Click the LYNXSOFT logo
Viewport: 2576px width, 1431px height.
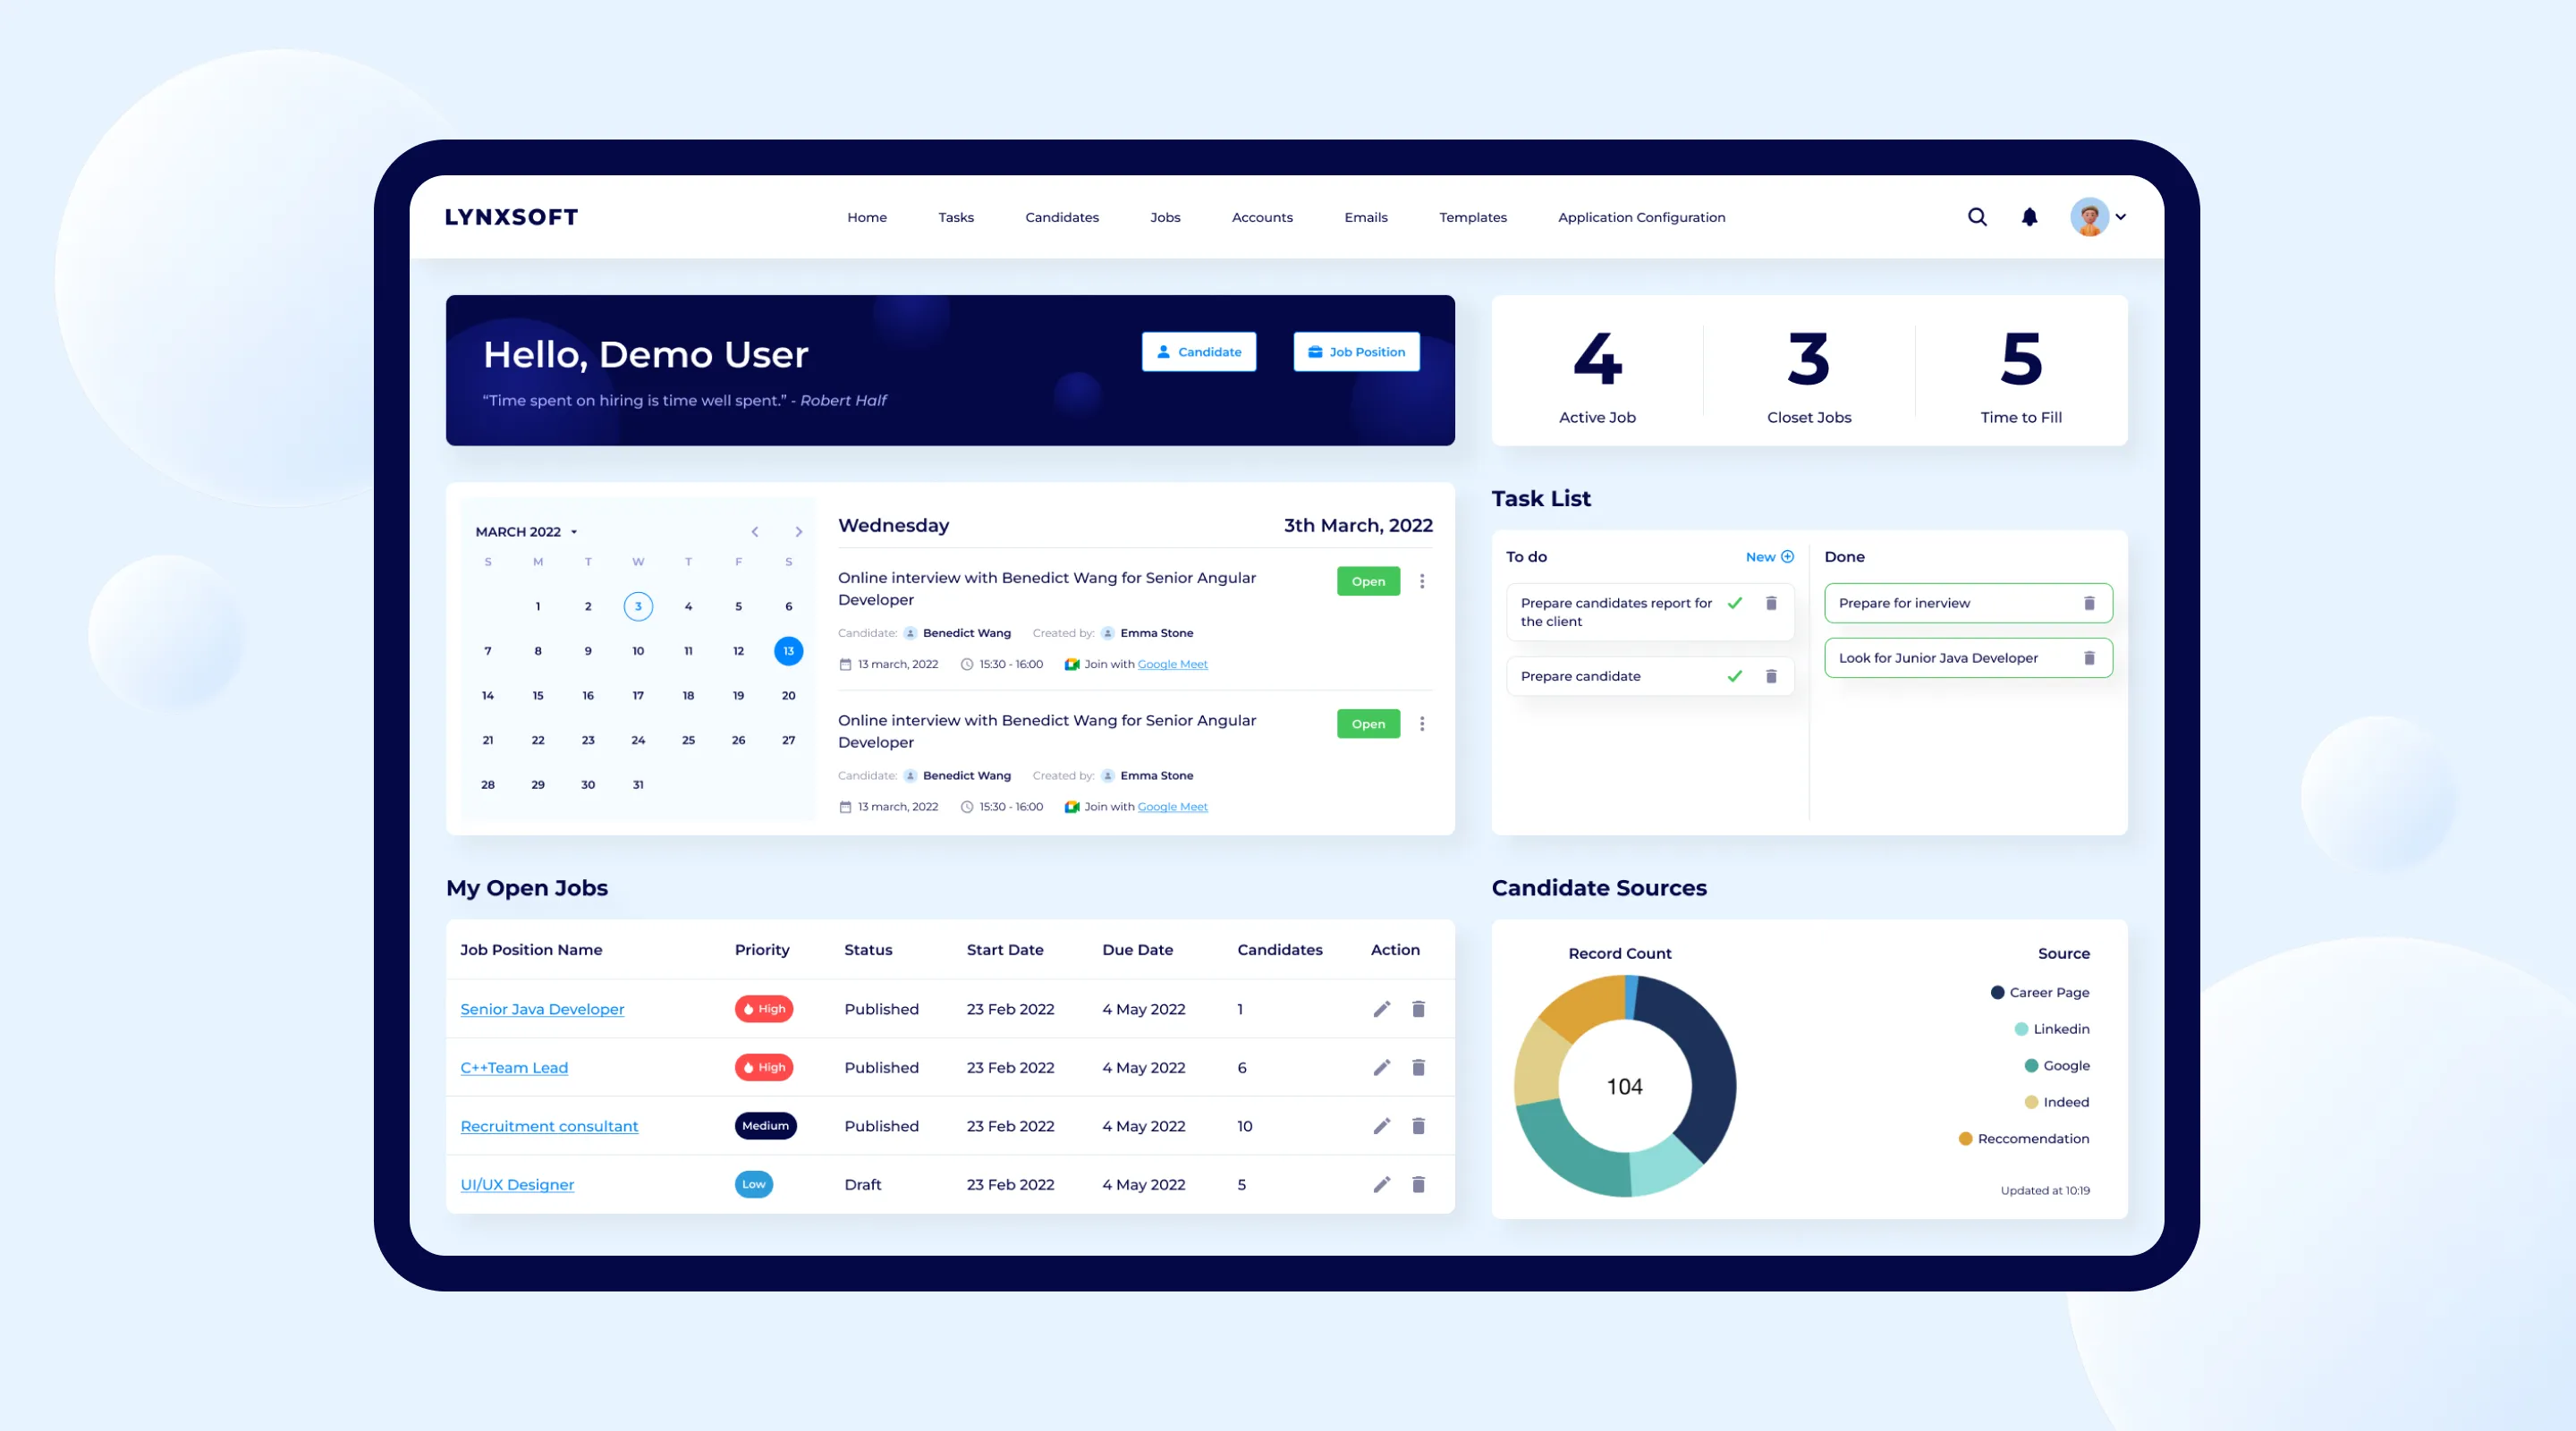pos(511,217)
